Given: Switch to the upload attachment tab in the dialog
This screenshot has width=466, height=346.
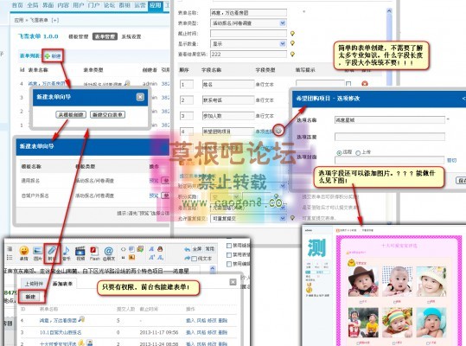Looking at the screenshot, I should point(34,284).
